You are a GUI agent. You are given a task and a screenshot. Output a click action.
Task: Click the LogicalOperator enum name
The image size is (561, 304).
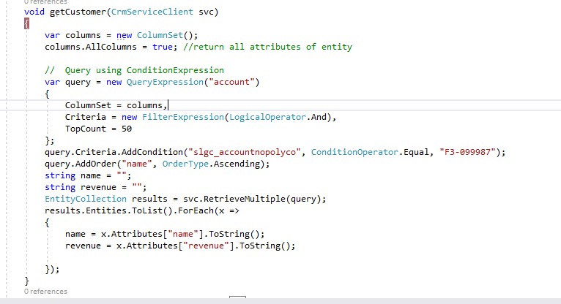(267, 117)
